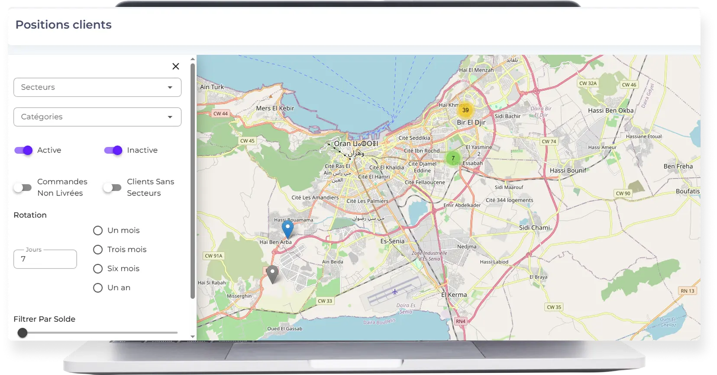Click the Misserghin map label
Screen dimensions: 717x375
click(x=239, y=296)
